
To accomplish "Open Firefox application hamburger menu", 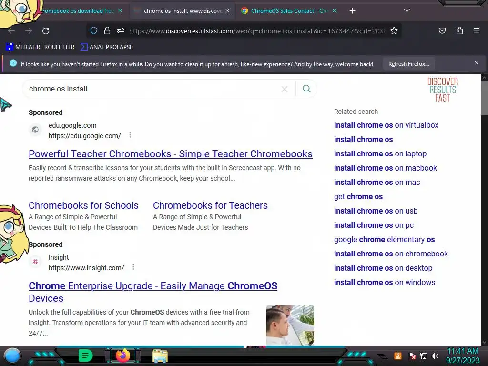I will click(476, 30).
